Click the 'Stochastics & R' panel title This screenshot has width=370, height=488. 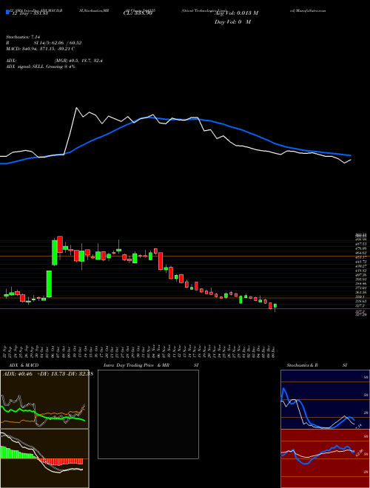[302, 365]
